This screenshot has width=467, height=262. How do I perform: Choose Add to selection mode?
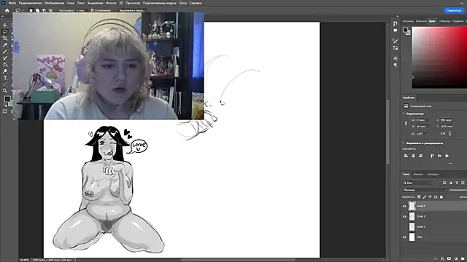click(x=37, y=10)
